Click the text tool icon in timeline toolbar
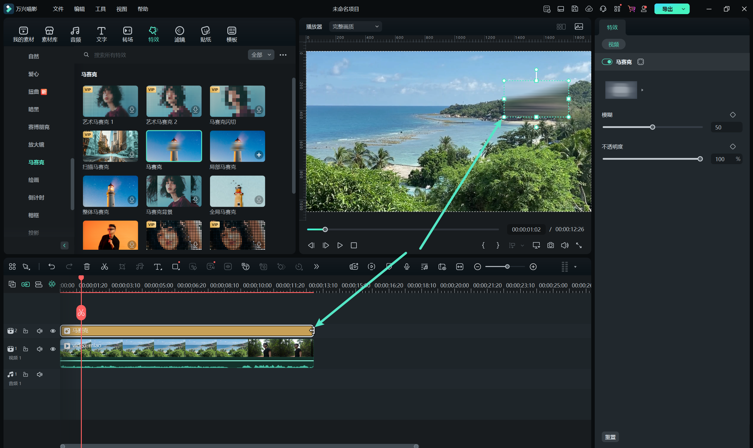This screenshot has height=448, width=753. tap(157, 267)
